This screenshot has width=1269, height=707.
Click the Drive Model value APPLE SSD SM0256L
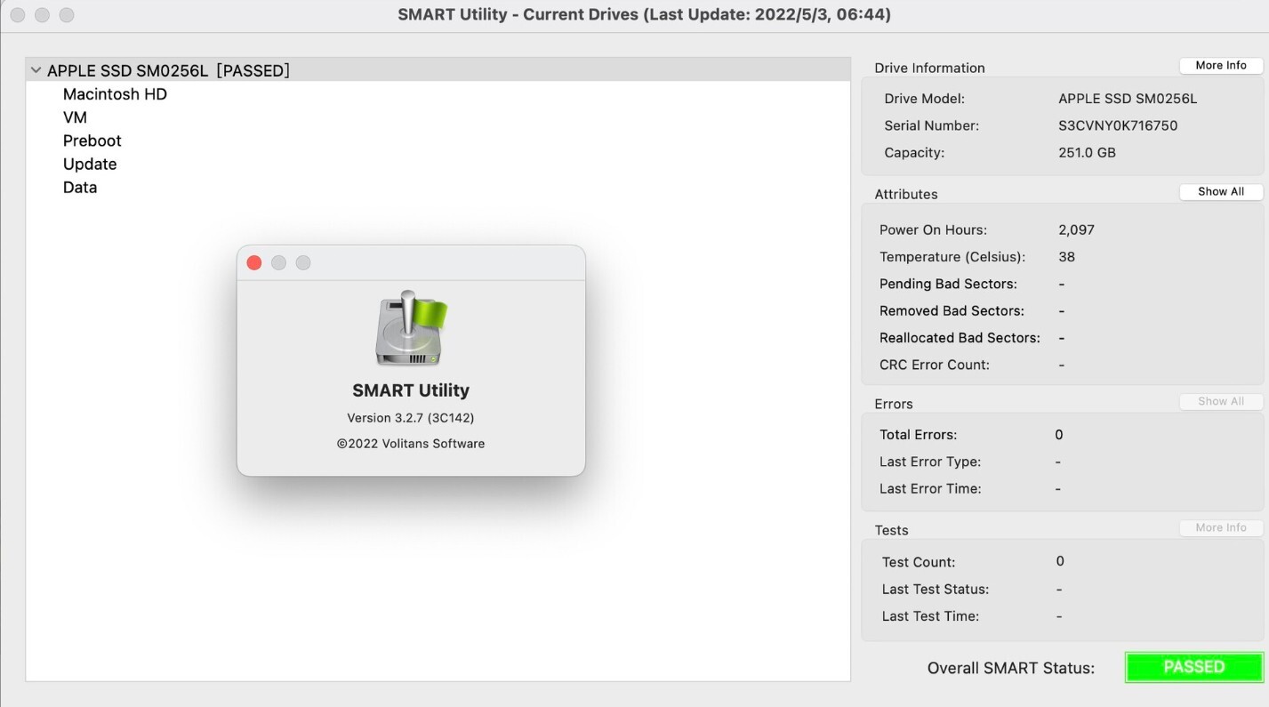point(1128,99)
